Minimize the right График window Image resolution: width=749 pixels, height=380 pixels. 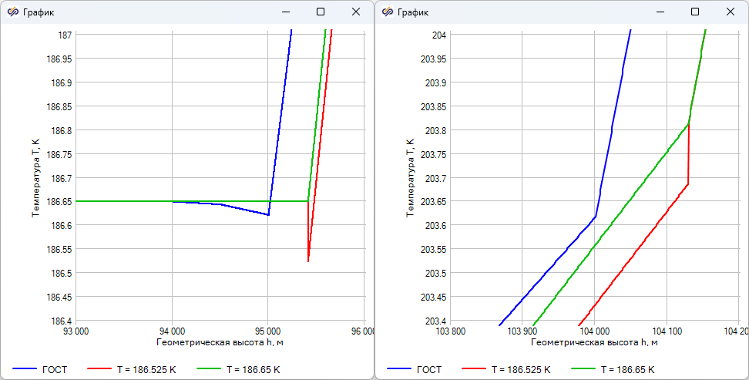point(660,12)
